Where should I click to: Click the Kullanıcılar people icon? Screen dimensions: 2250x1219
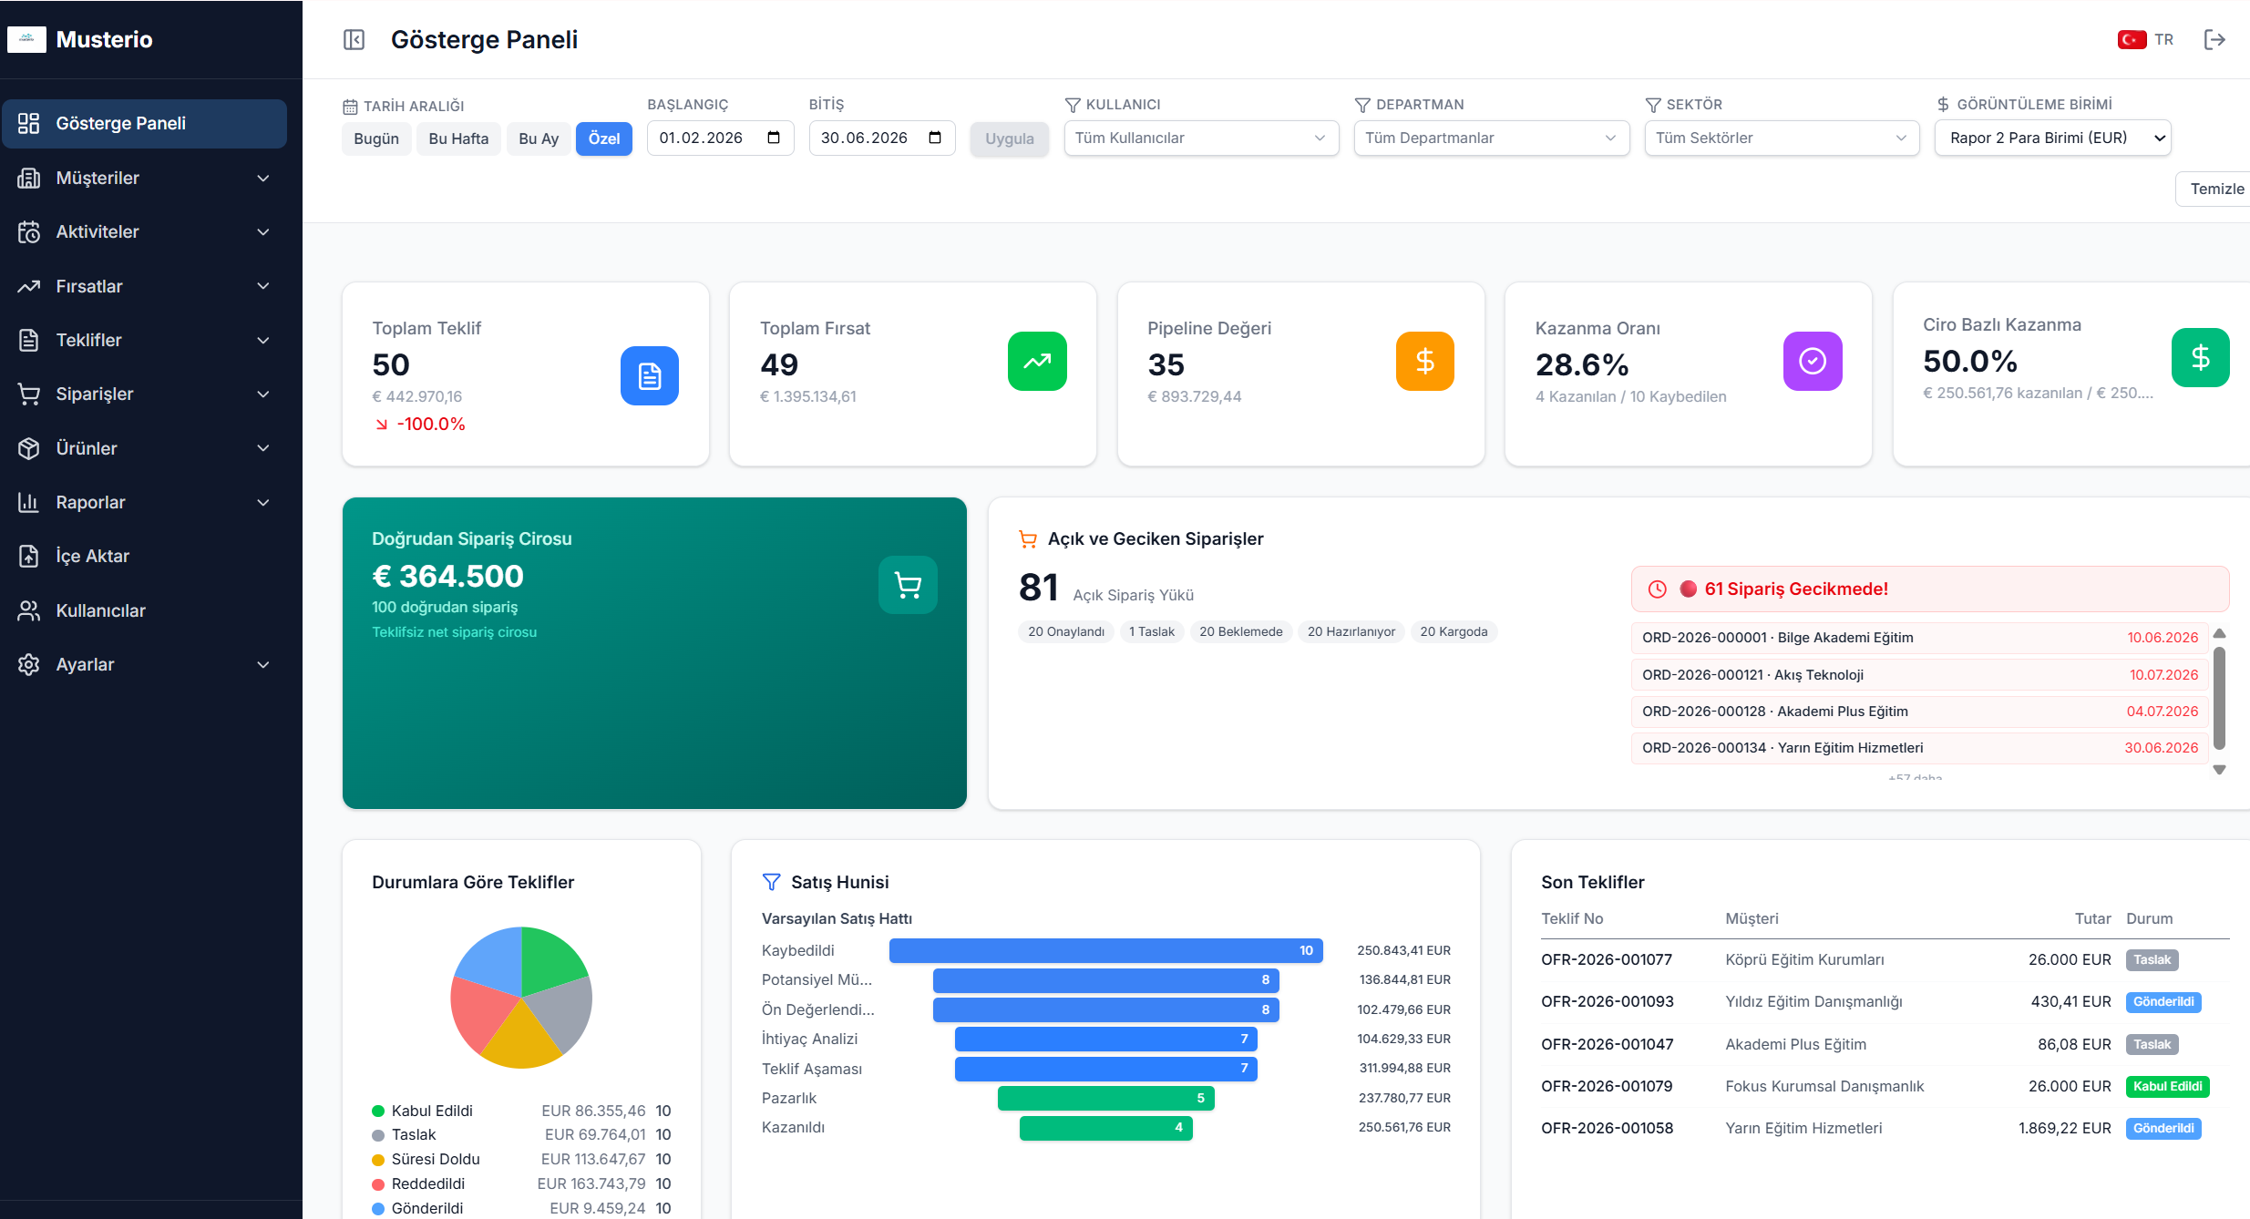[28, 610]
